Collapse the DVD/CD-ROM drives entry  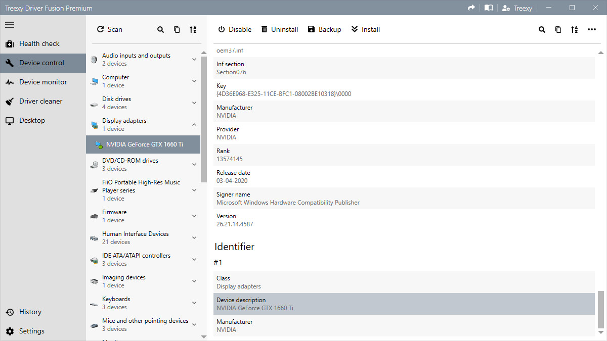point(194,164)
